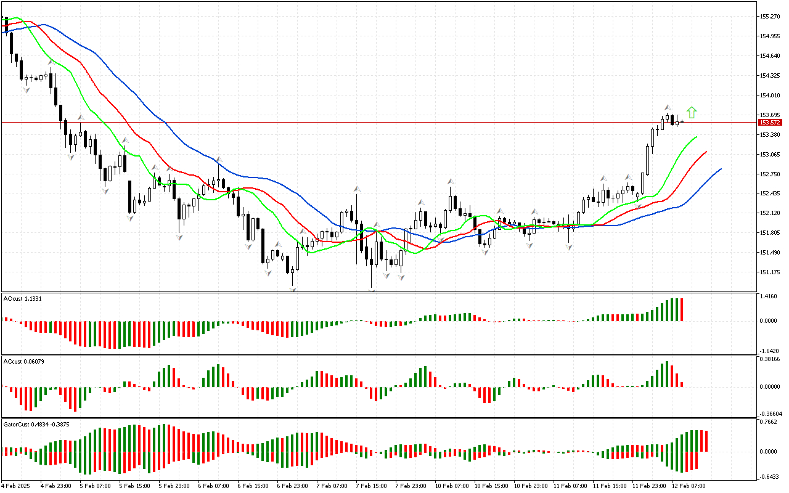Select the AOcust scale minimum -1.6420
This screenshot has height=493, width=789.
[768, 351]
